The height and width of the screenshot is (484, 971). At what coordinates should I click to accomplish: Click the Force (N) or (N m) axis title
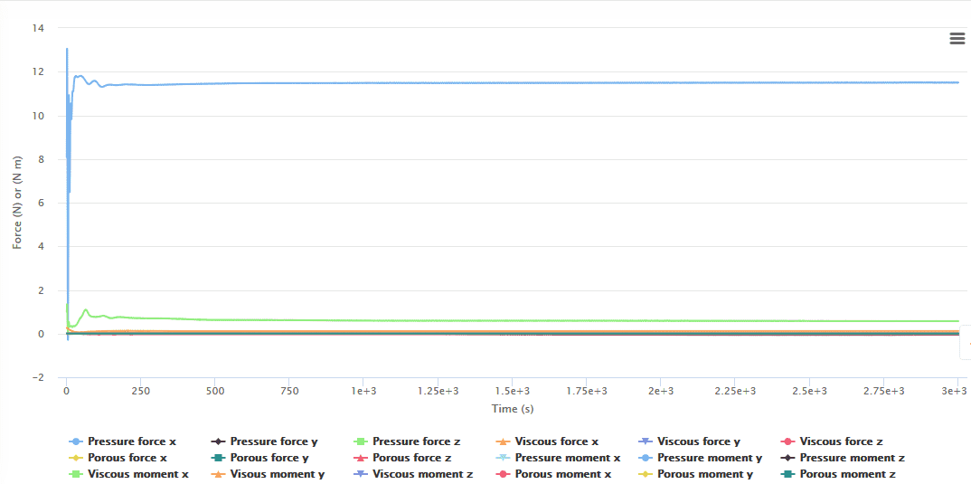coord(17,203)
